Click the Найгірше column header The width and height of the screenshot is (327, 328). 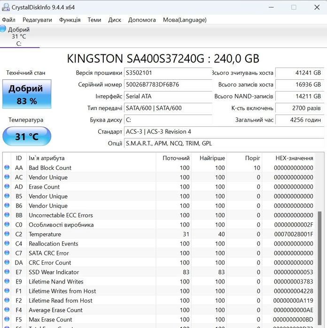[209, 158]
